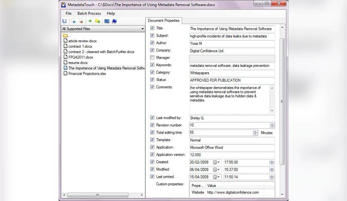Click the properties panel scroll up arrow

tap(282, 27)
